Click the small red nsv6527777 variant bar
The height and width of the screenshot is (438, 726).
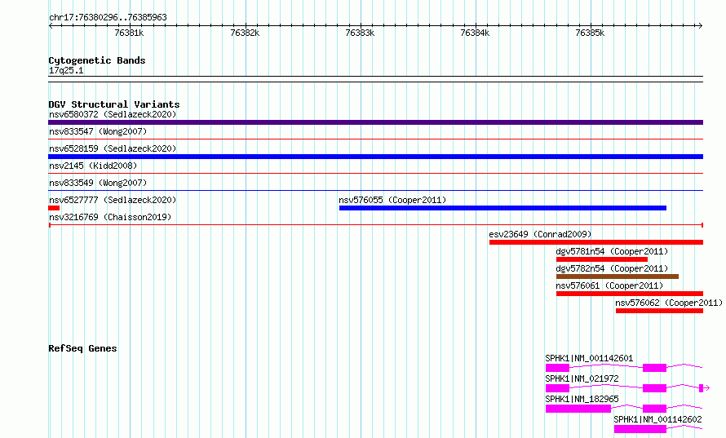tap(54, 208)
